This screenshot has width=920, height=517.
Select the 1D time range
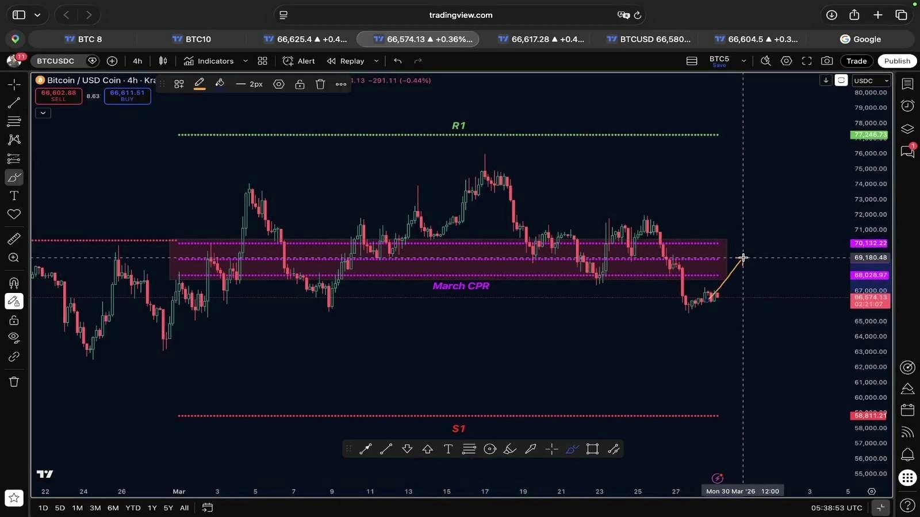pos(43,508)
